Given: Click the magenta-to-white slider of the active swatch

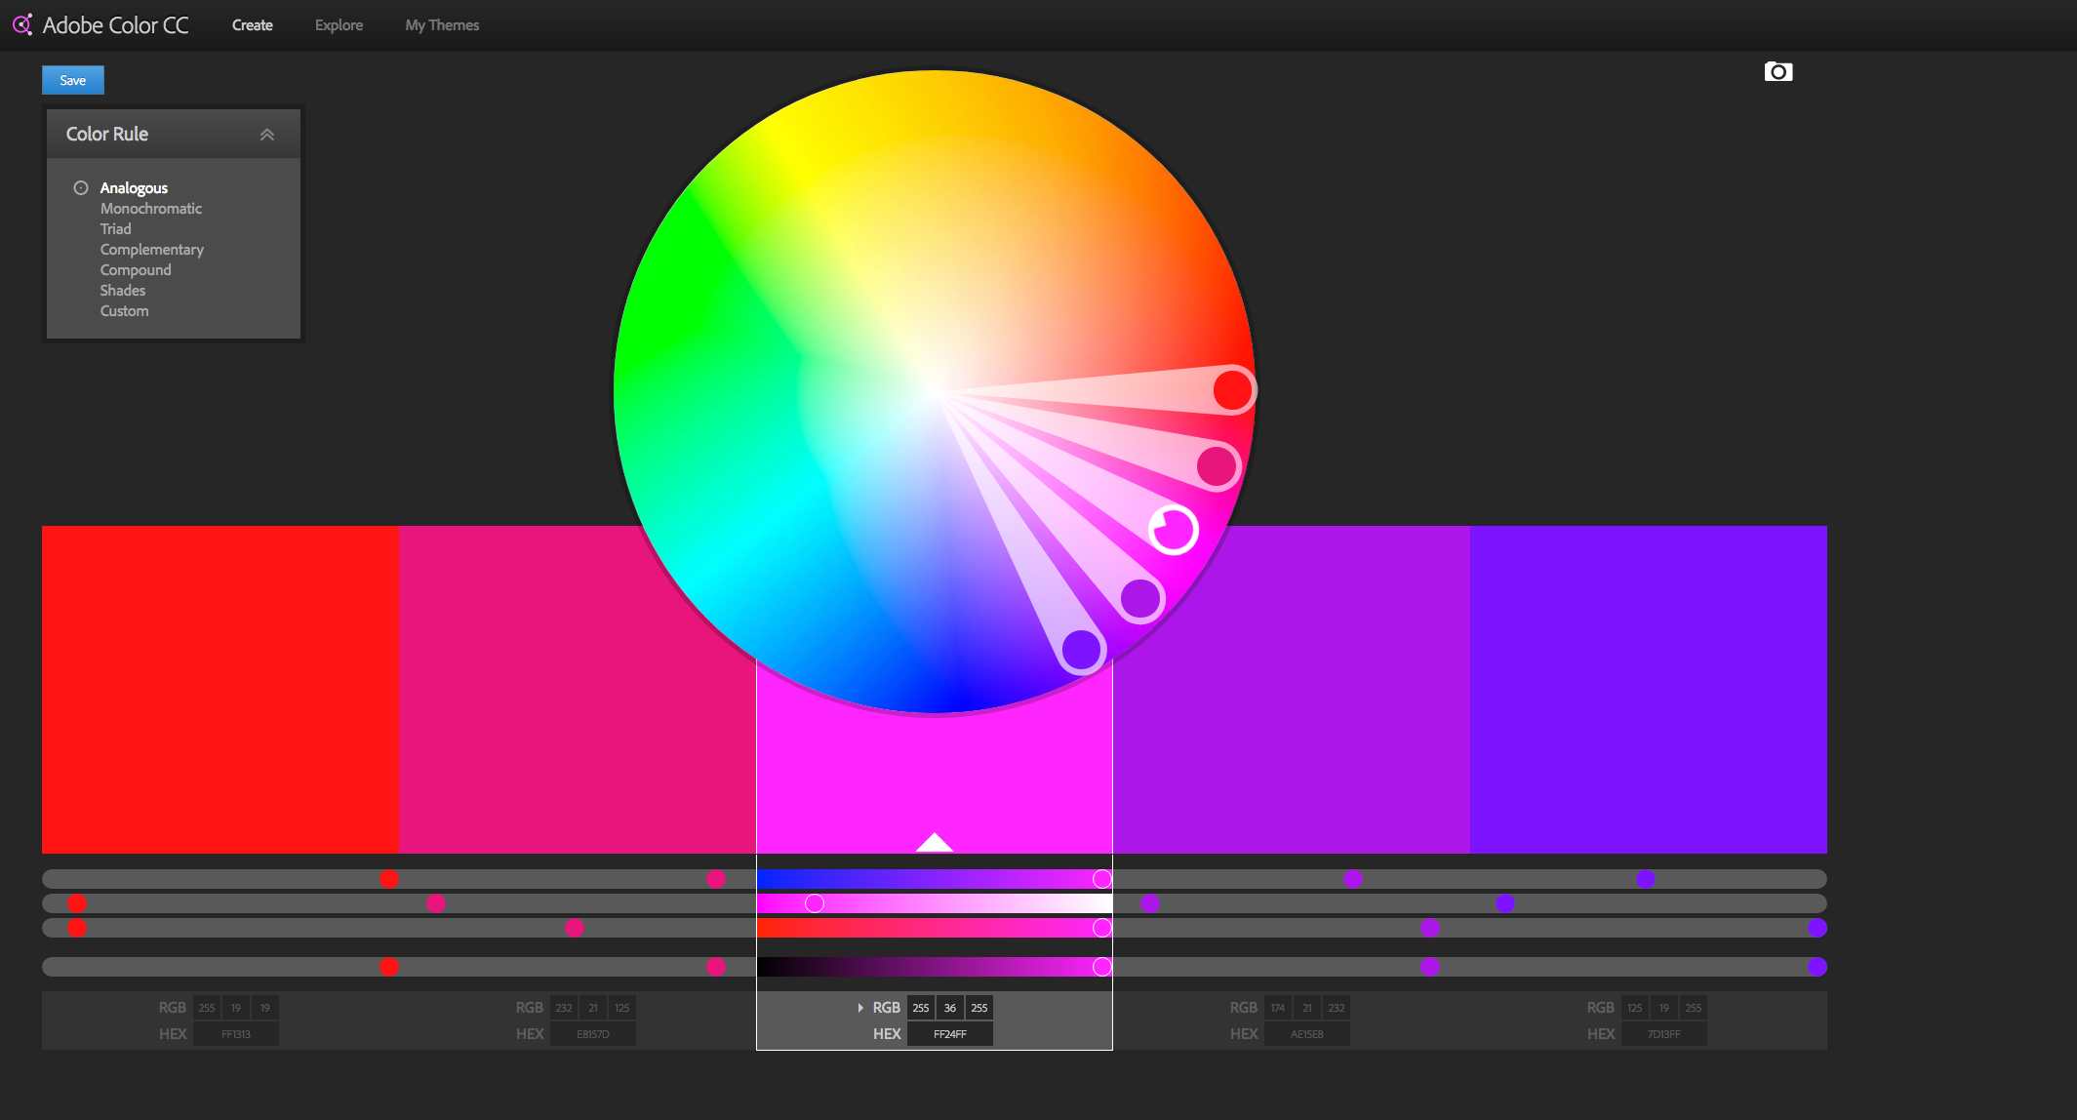Looking at the screenshot, I should coord(934,903).
